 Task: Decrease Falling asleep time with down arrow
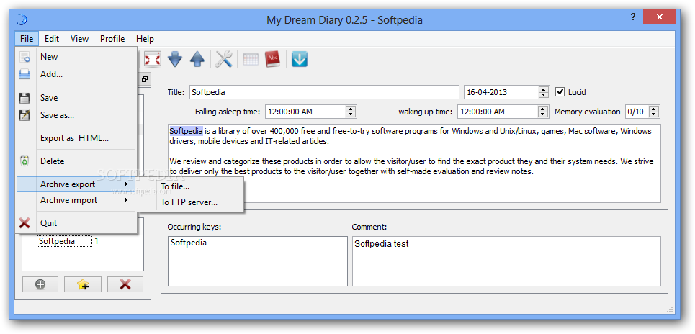tap(351, 114)
